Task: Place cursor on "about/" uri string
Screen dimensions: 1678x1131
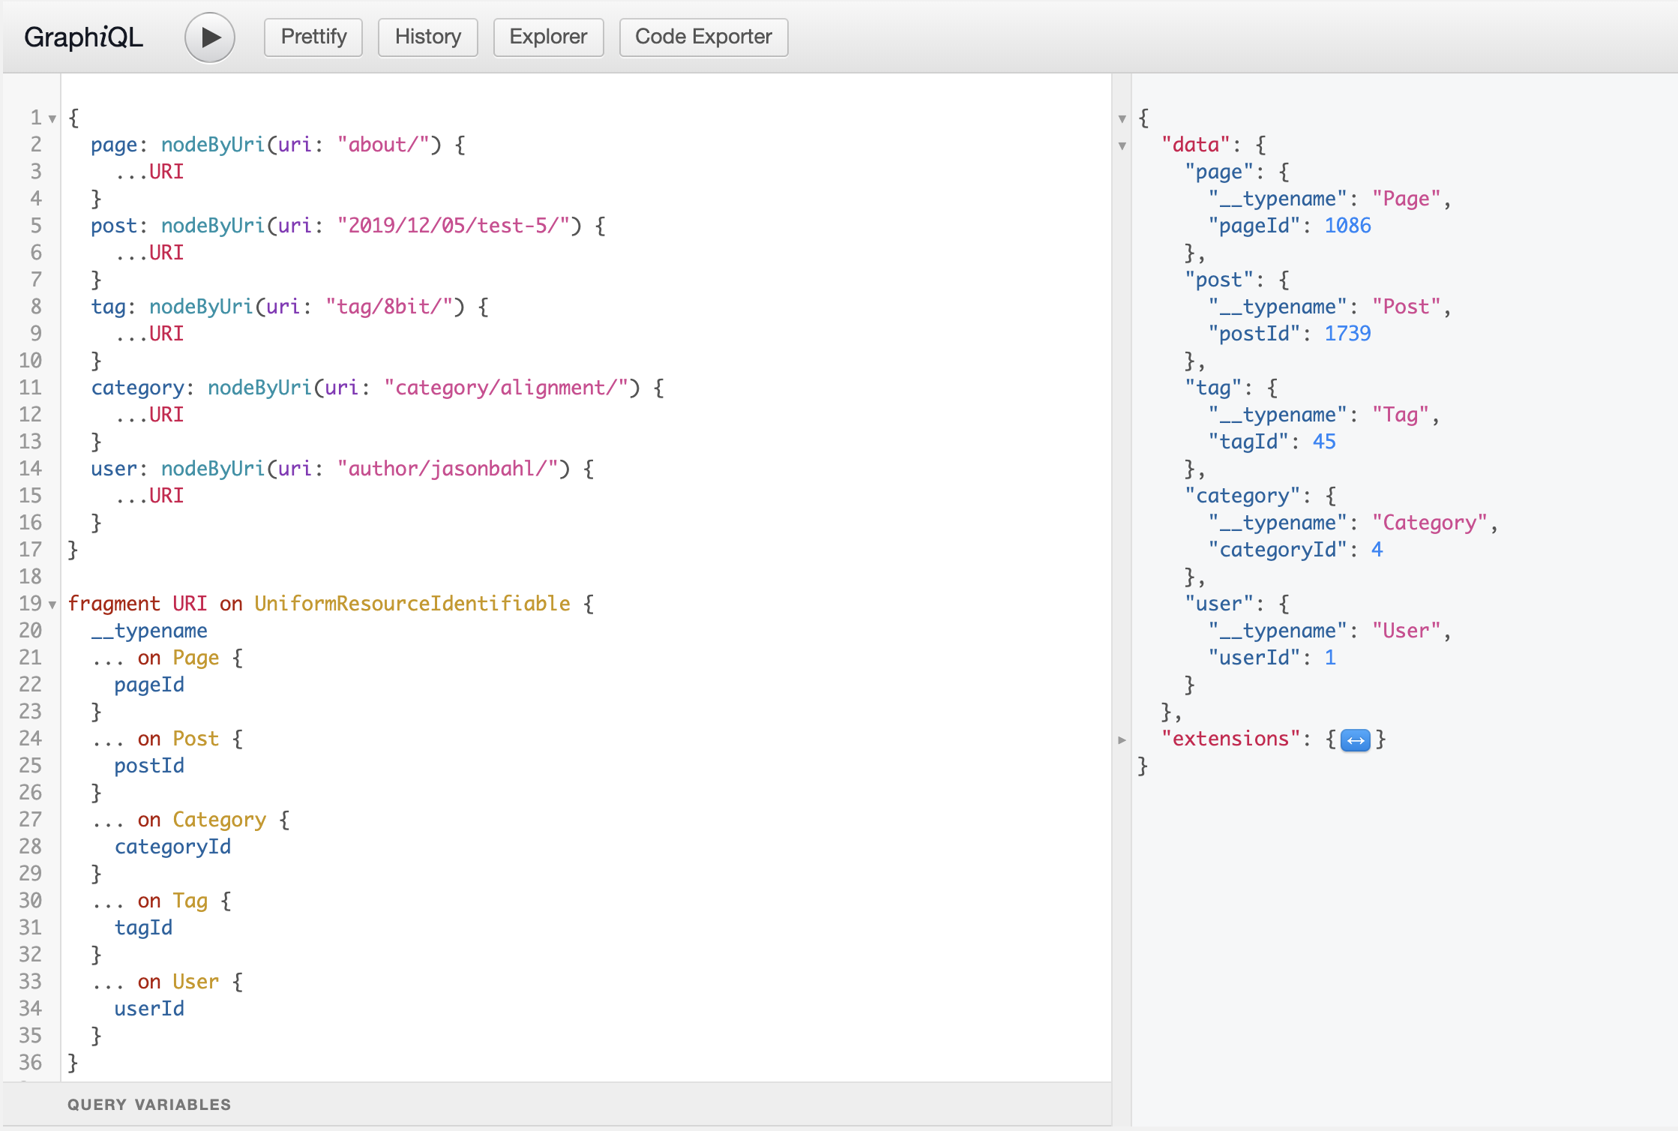Action: 383,145
